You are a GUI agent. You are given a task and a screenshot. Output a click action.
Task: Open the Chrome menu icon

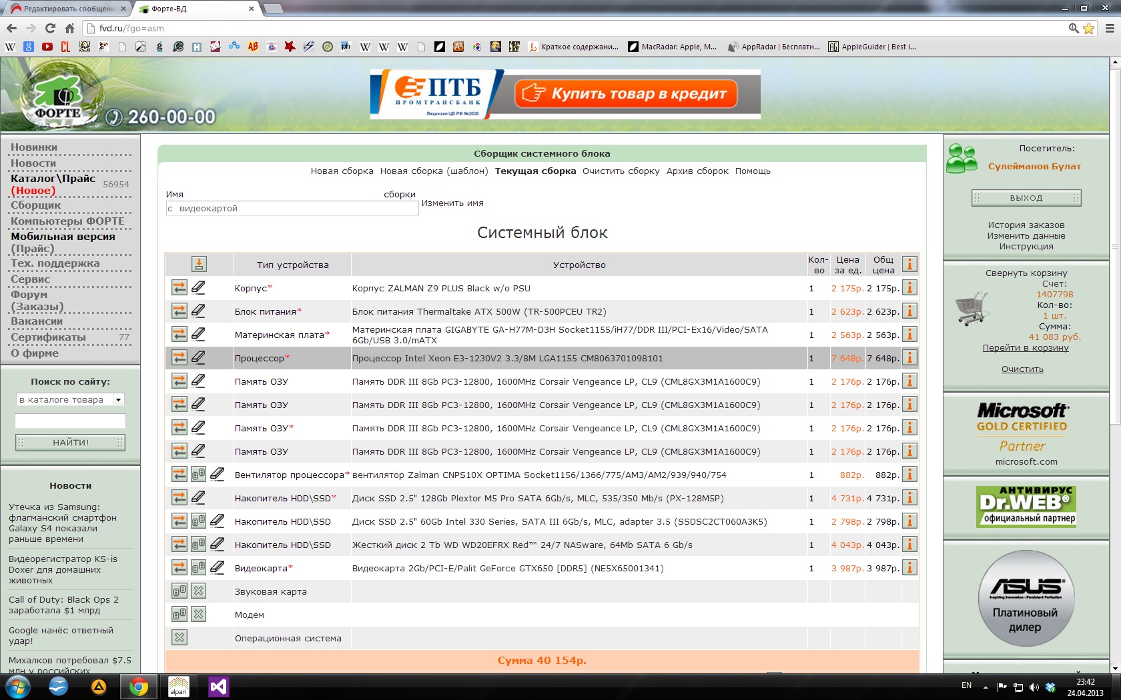click(x=1110, y=28)
